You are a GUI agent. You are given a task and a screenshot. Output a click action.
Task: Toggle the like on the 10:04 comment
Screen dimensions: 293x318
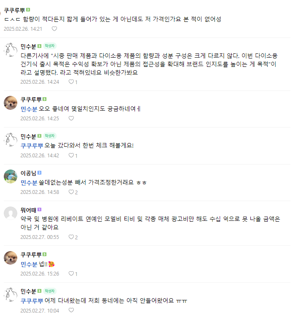(71, 311)
